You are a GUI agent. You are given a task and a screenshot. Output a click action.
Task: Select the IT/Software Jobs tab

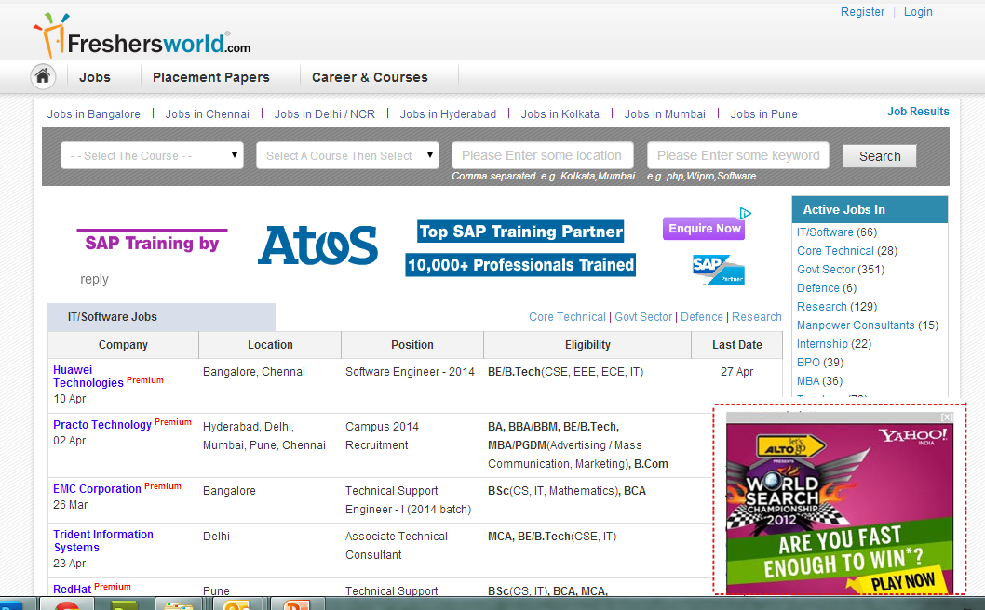click(x=161, y=317)
